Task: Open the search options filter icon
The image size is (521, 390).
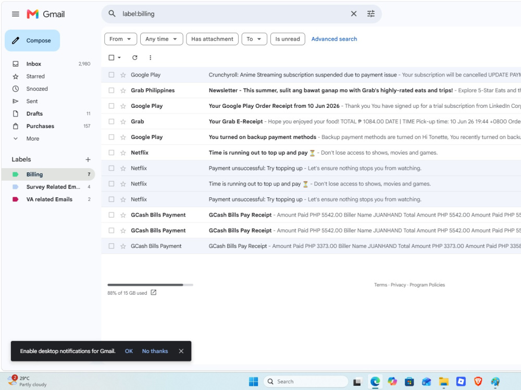Action: 371,14
